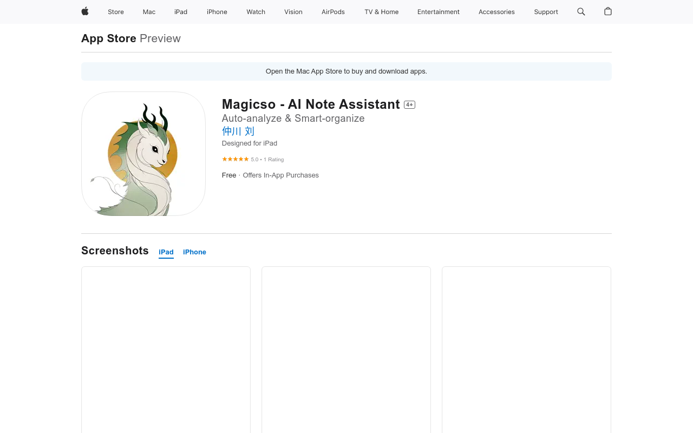Click the first screenshot placeholder
693x433 pixels.
(x=166, y=350)
